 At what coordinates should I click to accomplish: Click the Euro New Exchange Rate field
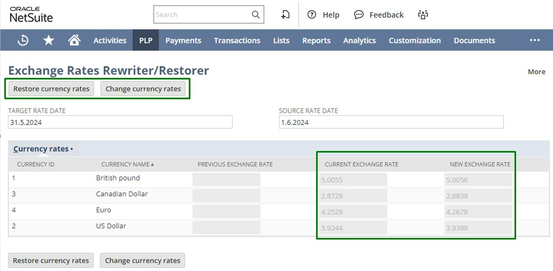click(x=478, y=212)
